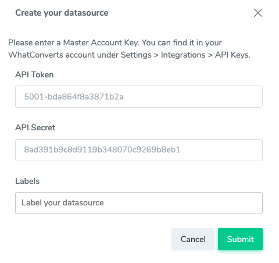Select the Label your datasource field
The image size is (279, 263).
(x=139, y=203)
